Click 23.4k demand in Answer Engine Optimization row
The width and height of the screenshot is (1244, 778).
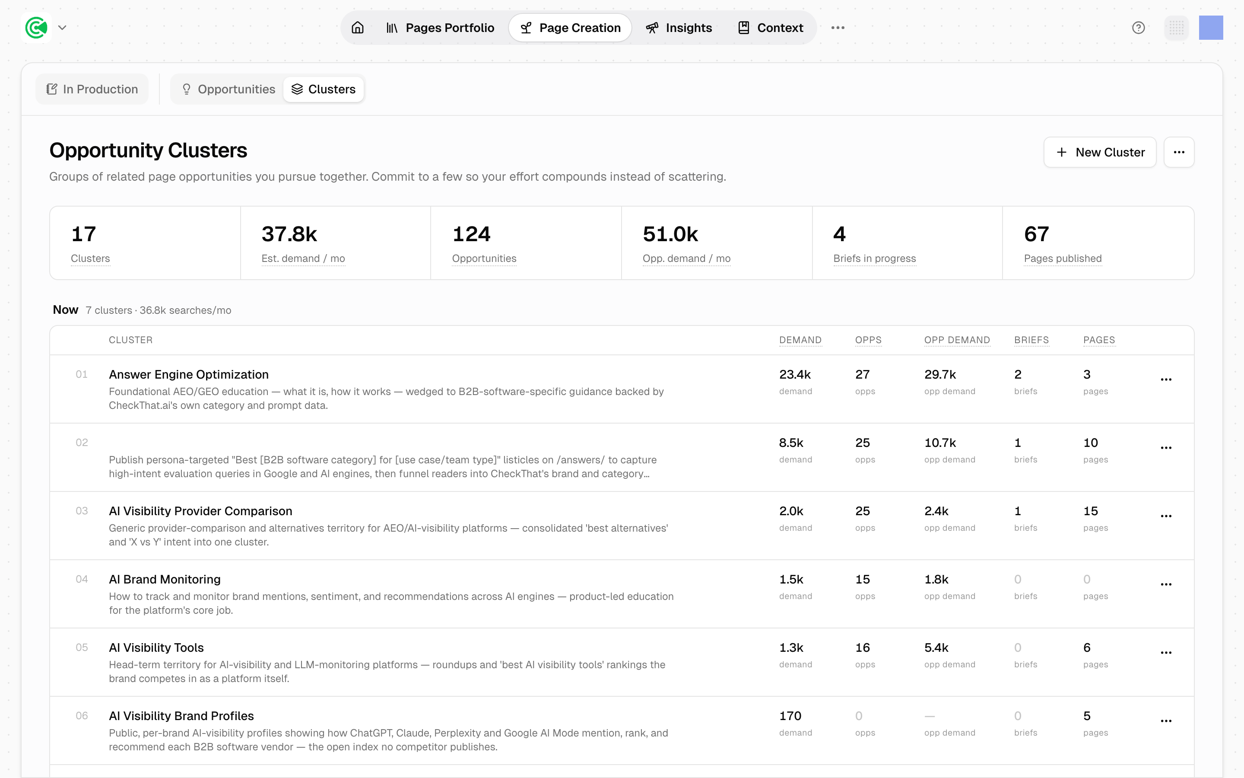point(795,375)
